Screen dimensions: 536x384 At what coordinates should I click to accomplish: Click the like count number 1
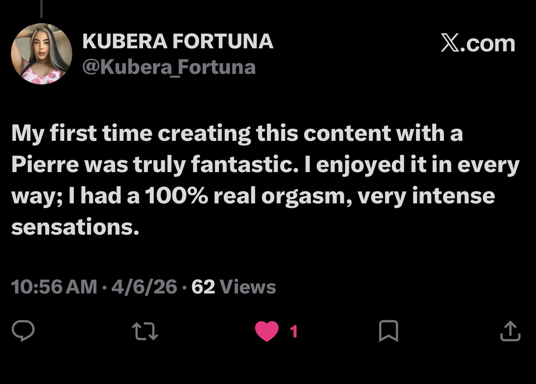pos(294,332)
